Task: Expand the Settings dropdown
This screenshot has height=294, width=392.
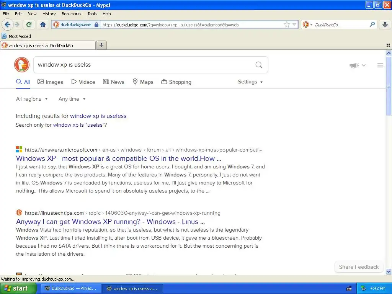Action: (x=250, y=82)
